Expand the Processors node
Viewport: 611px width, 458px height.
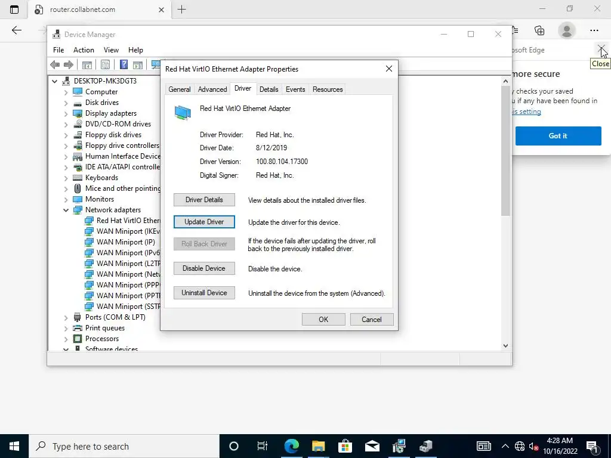[x=66, y=339]
